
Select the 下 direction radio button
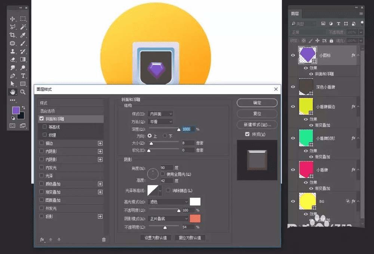click(x=165, y=136)
